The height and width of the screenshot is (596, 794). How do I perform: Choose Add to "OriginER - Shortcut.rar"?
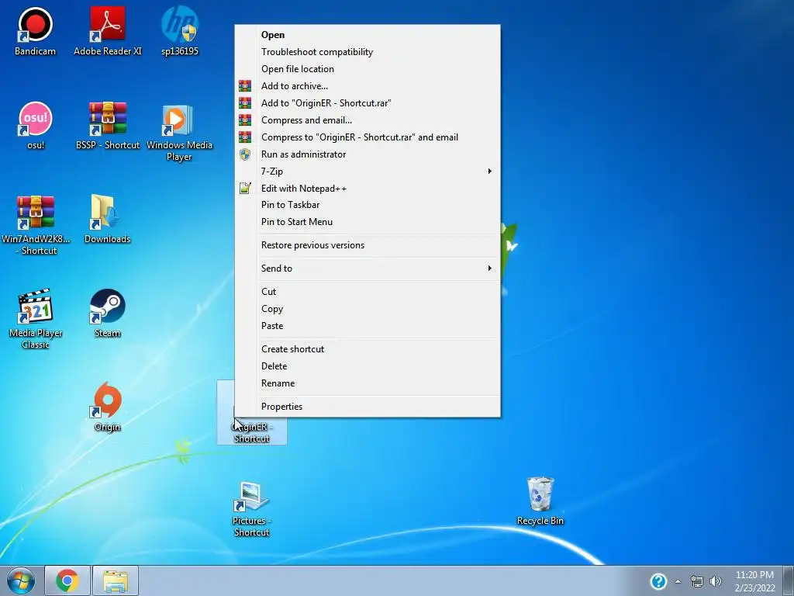(368, 103)
